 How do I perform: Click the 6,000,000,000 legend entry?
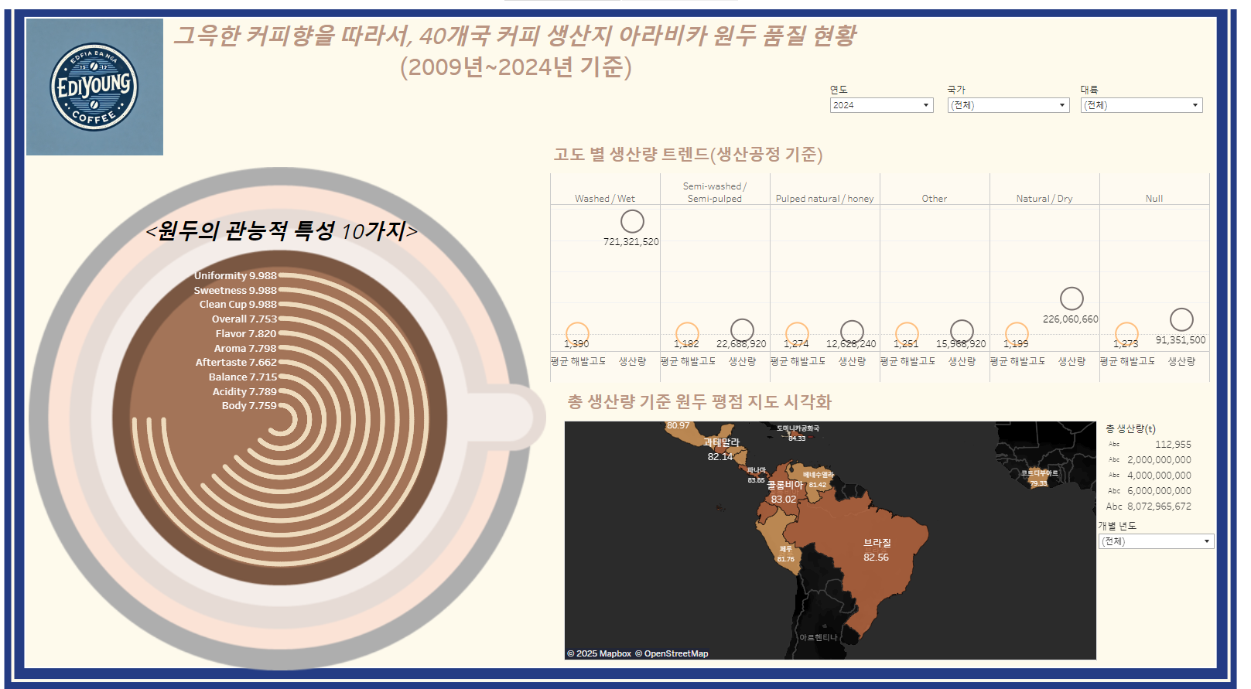pyautogui.click(x=1150, y=491)
